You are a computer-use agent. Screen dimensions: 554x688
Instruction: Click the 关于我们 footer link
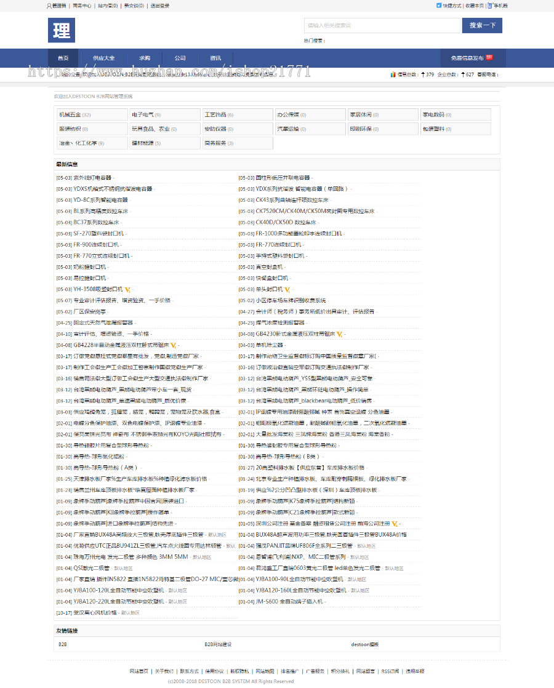pyautogui.click(x=164, y=671)
